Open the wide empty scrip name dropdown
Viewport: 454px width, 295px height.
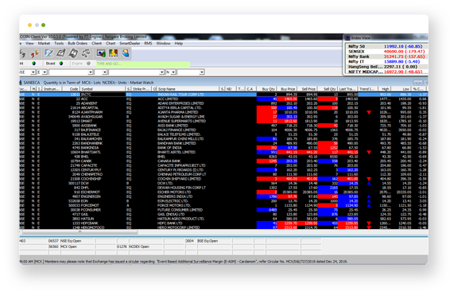[137, 72]
